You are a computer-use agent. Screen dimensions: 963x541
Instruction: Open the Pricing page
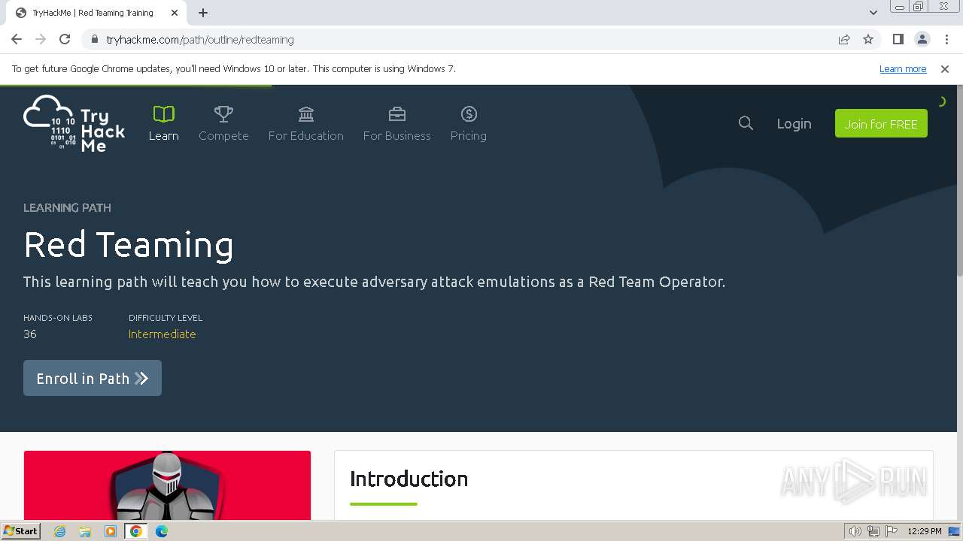[x=468, y=124]
